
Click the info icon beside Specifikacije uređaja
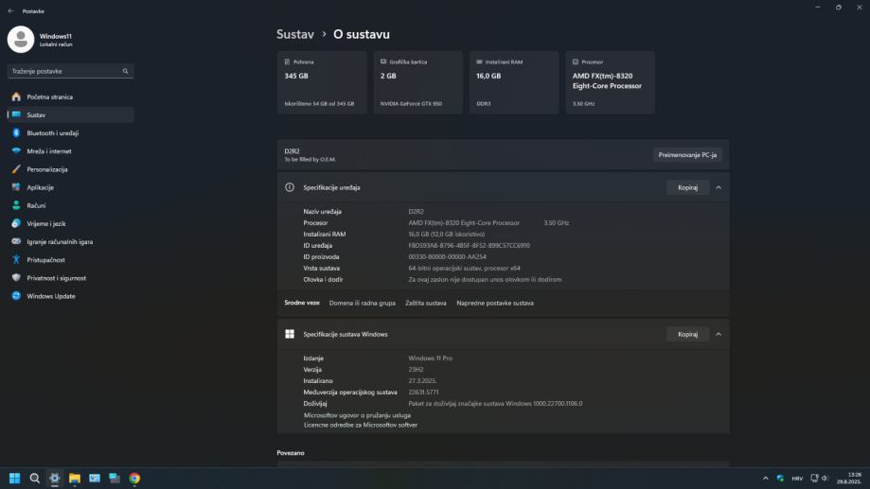tap(290, 187)
